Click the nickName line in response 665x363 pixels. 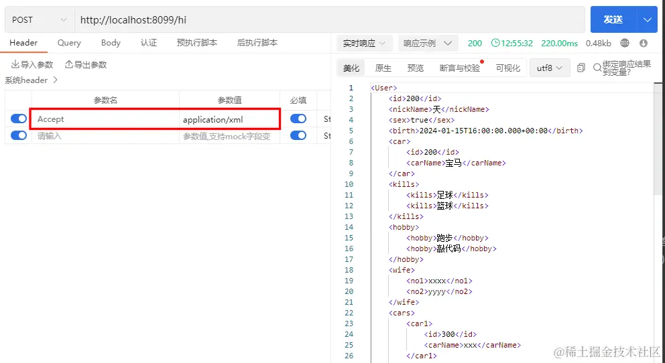pos(439,109)
